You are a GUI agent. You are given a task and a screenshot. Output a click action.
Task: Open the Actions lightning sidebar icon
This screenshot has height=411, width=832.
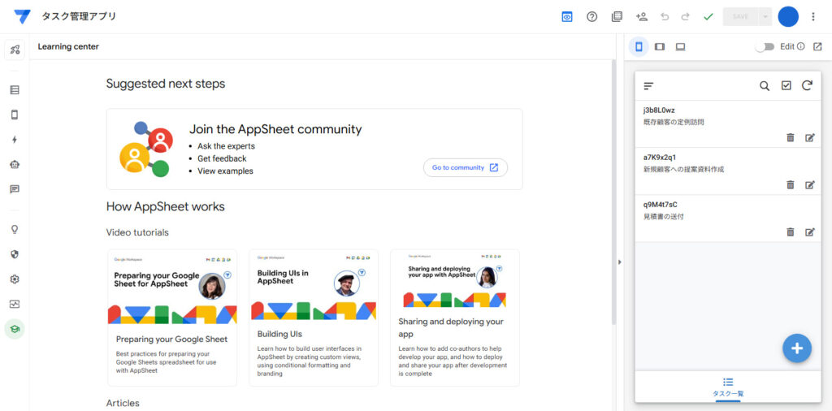point(15,140)
